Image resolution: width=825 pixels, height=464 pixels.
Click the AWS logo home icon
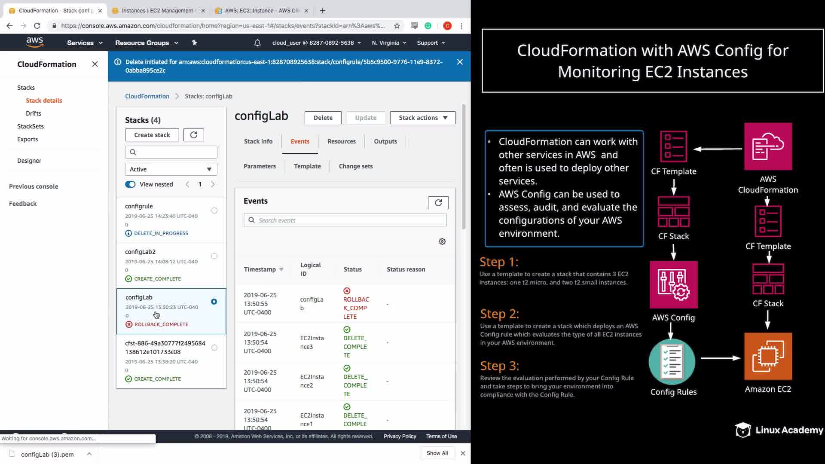34,42
